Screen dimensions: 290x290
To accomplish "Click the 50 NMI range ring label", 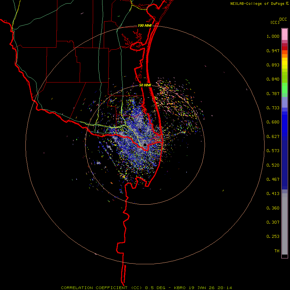I will click(145, 85).
